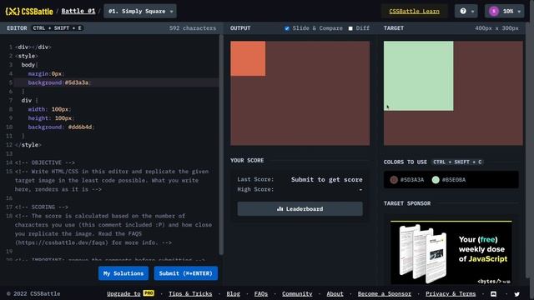Click the 'Submit to get score' text
This screenshot has height=300, width=534.
[x=326, y=180]
